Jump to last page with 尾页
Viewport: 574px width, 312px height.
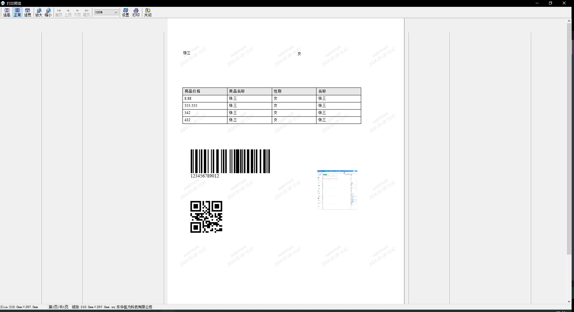click(87, 13)
